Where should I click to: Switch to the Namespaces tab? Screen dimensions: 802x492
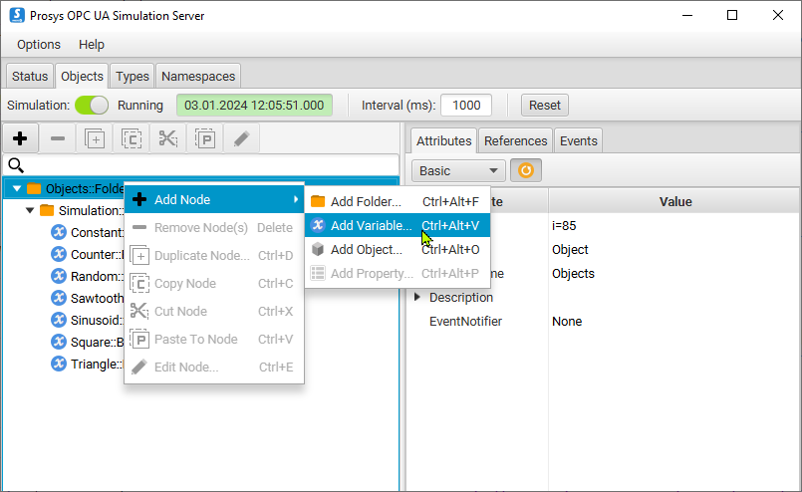[x=198, y=76]
